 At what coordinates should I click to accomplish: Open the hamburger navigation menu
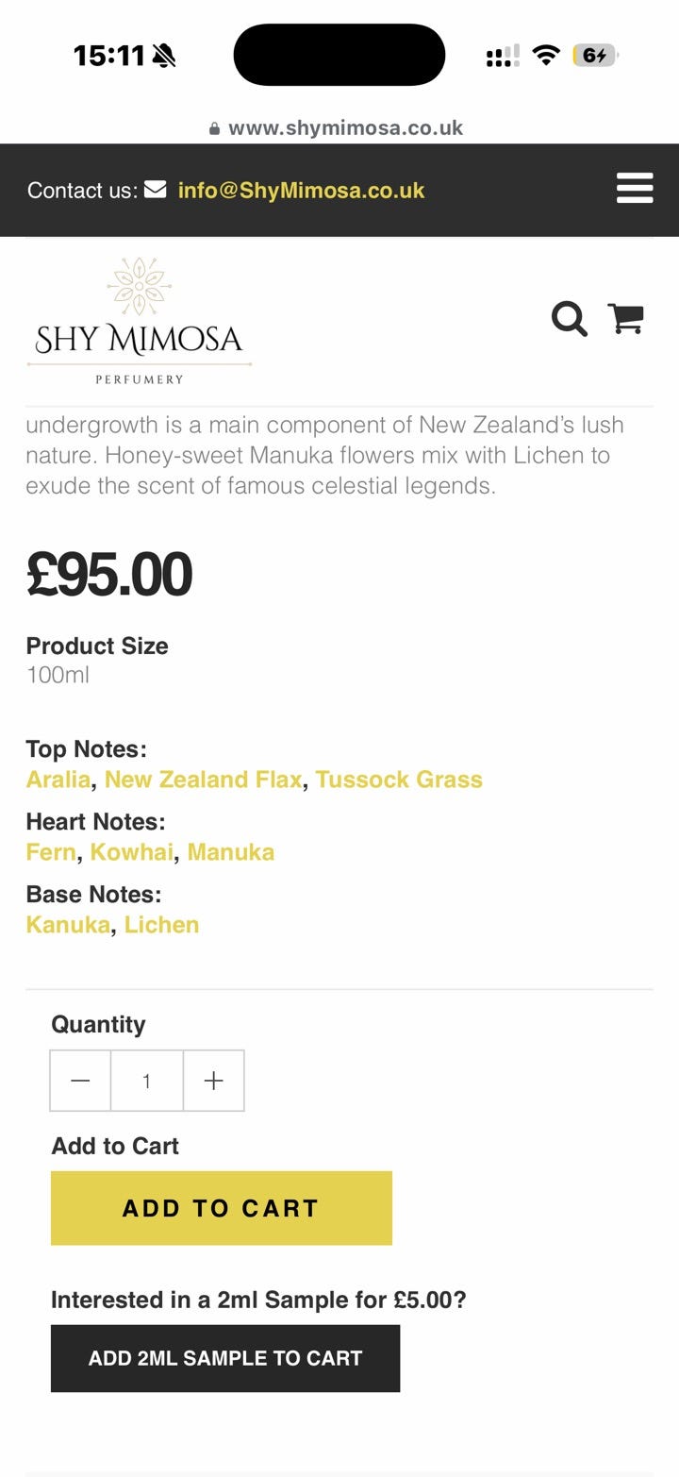[635, 188]
